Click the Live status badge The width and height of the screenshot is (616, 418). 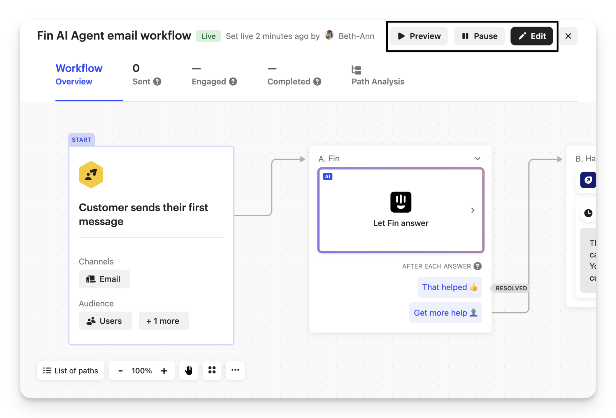click(x=208, y=36)
